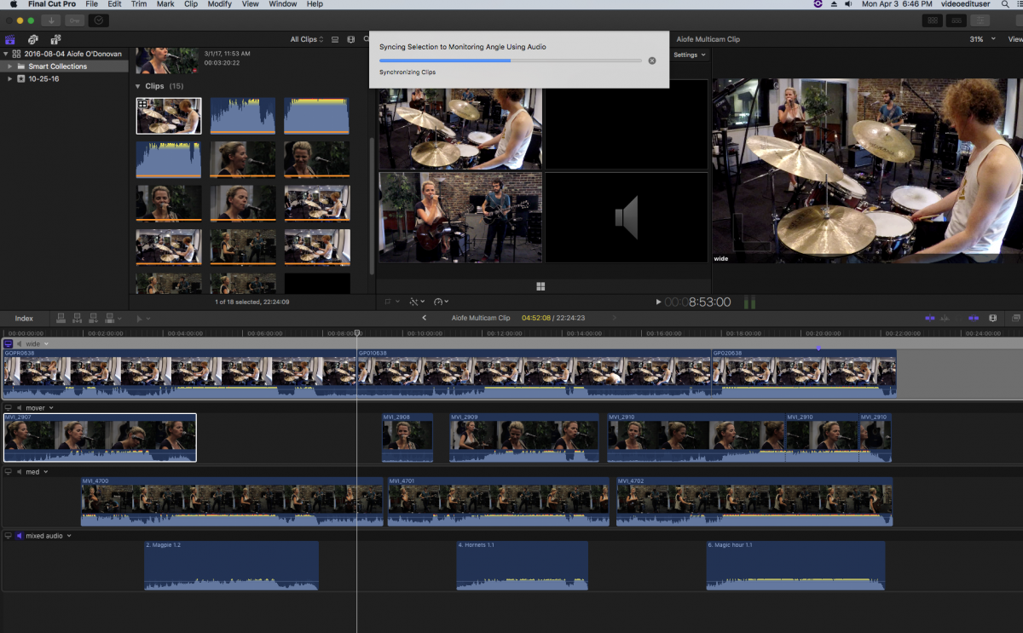The image size is (1023, 633).
Task: Open the All Clips filter dropdown
Action: 307,39
